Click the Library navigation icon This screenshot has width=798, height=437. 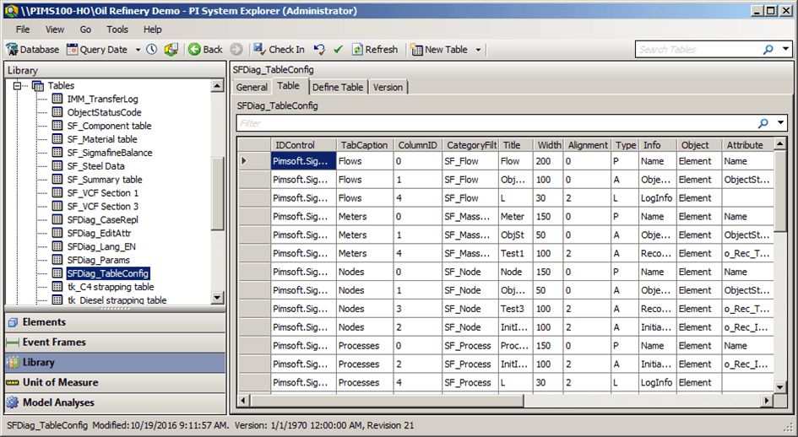click(14, 362)
